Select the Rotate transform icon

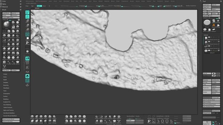(x=27, y=30)
